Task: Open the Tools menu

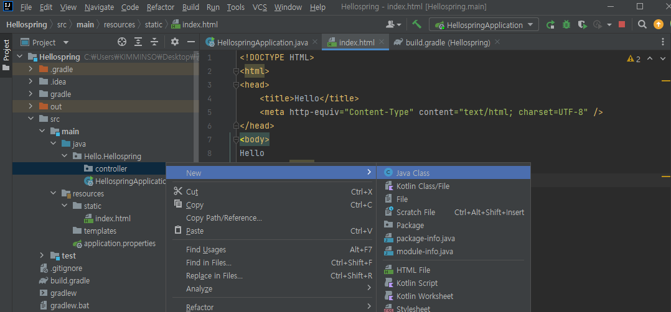Action: [x=236, y=7]
